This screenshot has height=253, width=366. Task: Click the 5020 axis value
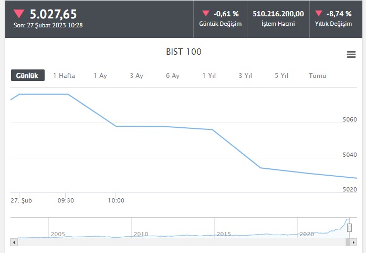pyautogui.click(x=350, y=189)
